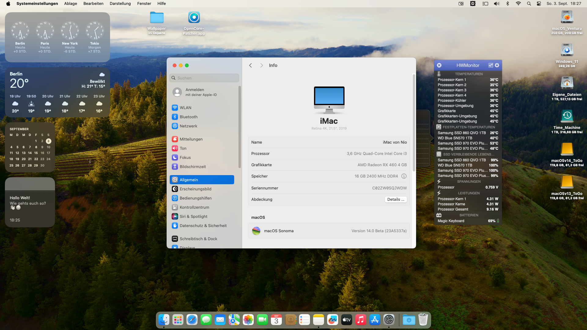Image resolution: width=587 pixels, height=330 pixels.
Task: Open Wi-Fi status in menu bar
Action: pyautogui.click(x=518, y=4)
